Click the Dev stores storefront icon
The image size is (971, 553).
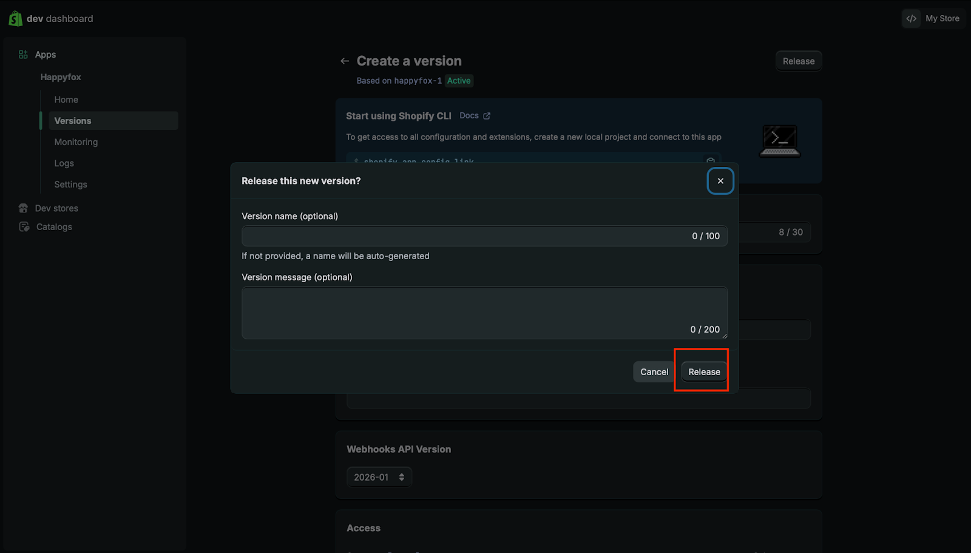click(x=23, y=208)
